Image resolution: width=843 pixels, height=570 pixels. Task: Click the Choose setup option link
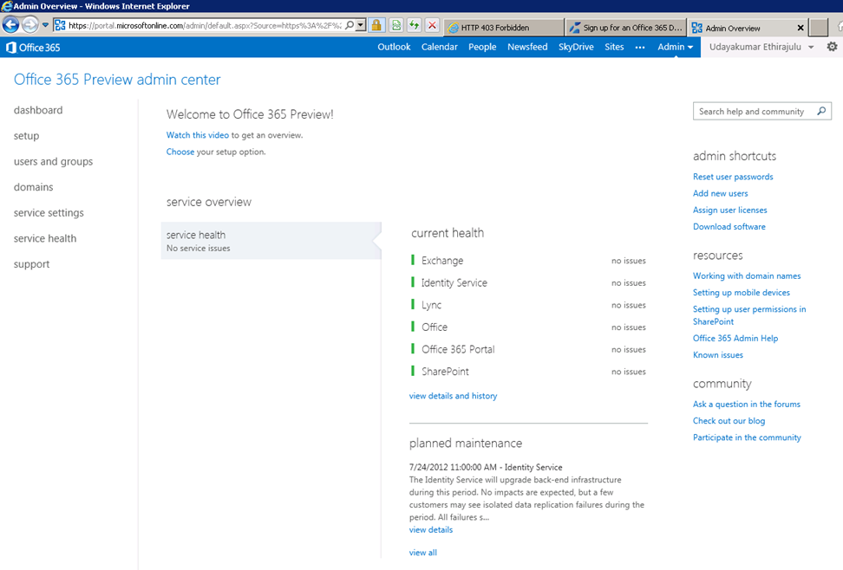[180, 152]
